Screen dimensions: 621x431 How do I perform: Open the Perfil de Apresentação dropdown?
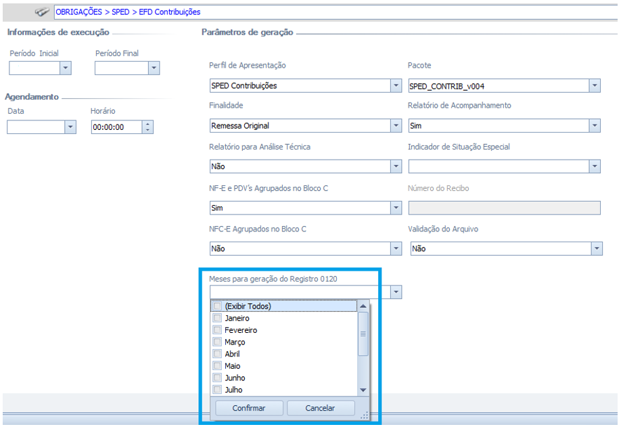point(396,86)
